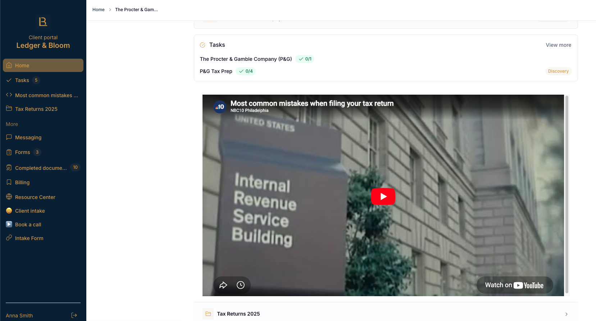
Task: Click the Billing bookmark icon
Action: pos(9,182)
